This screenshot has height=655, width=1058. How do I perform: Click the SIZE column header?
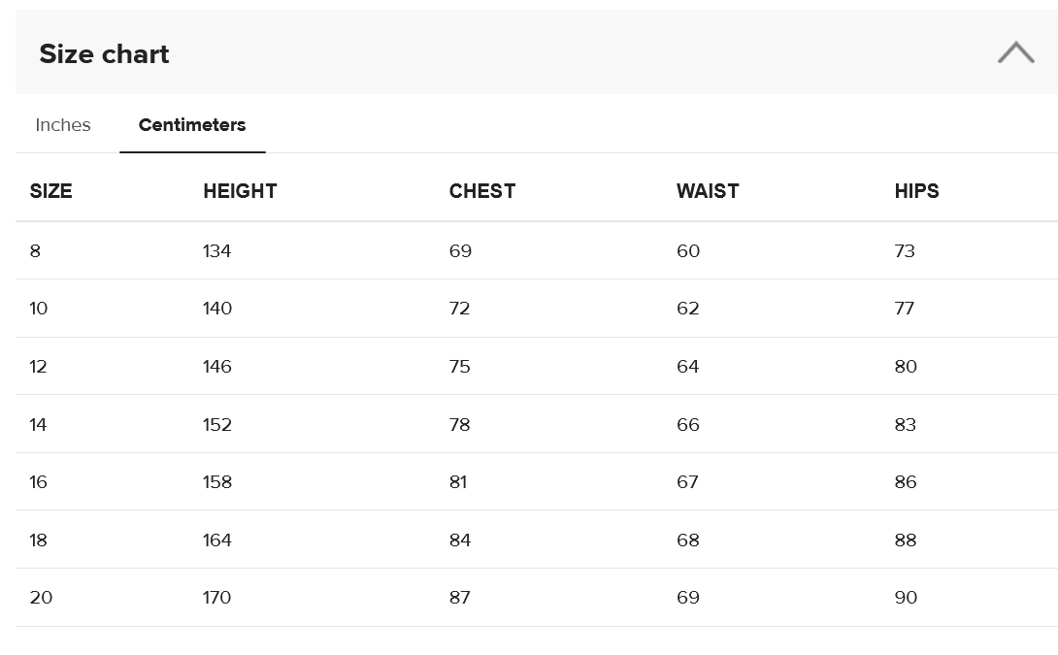(51, 191)
